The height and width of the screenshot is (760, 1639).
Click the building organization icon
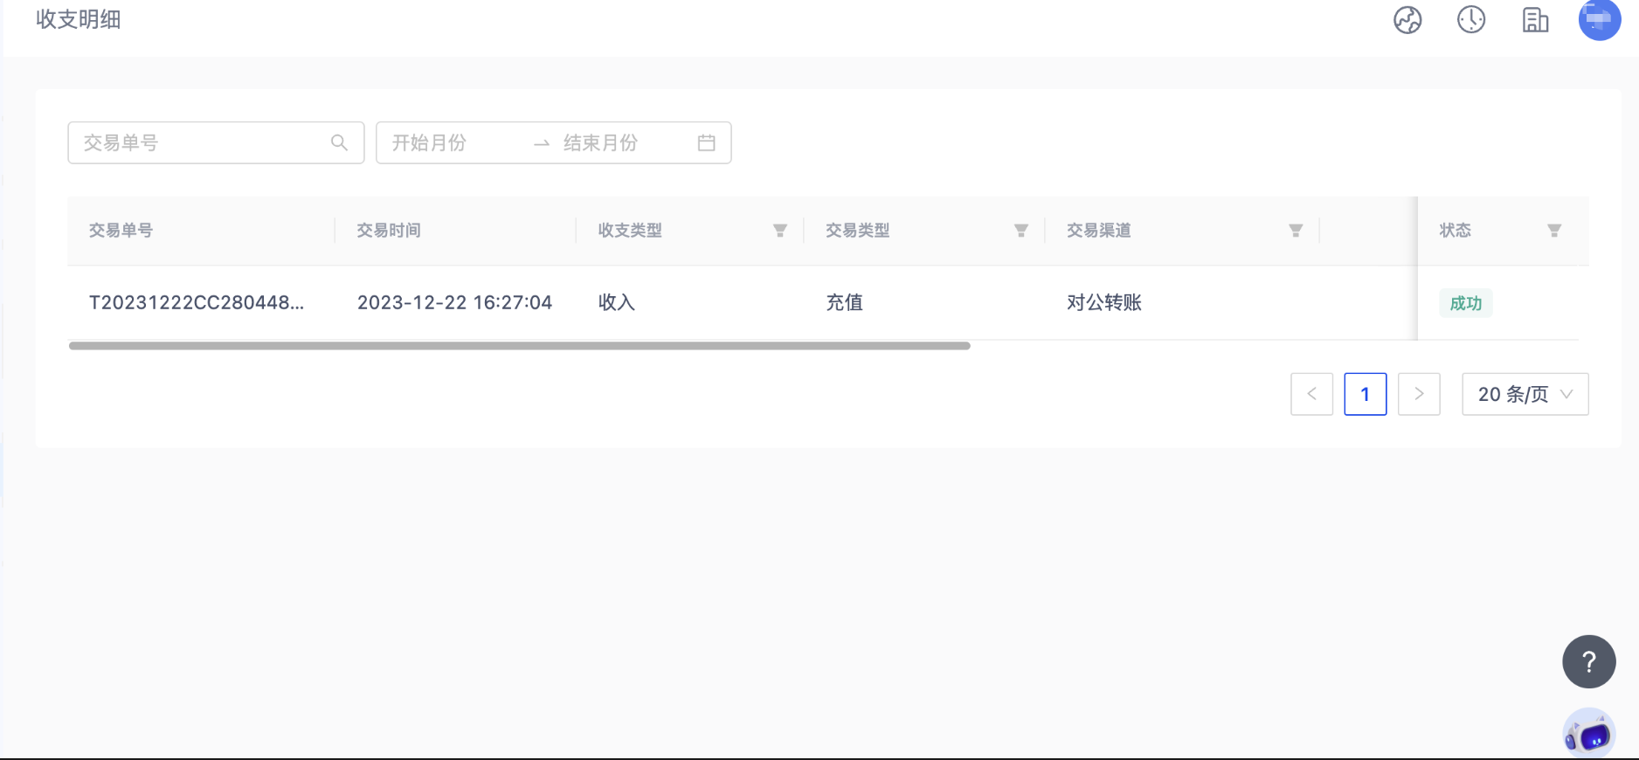(1535, 20)
